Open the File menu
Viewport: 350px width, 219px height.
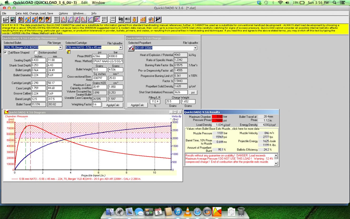click(4, 13)
